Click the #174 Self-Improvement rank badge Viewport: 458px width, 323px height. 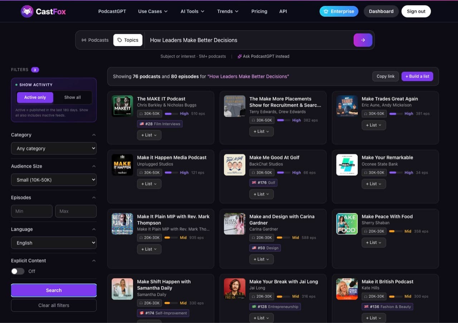pyautogui.click(x=163, y=313)
